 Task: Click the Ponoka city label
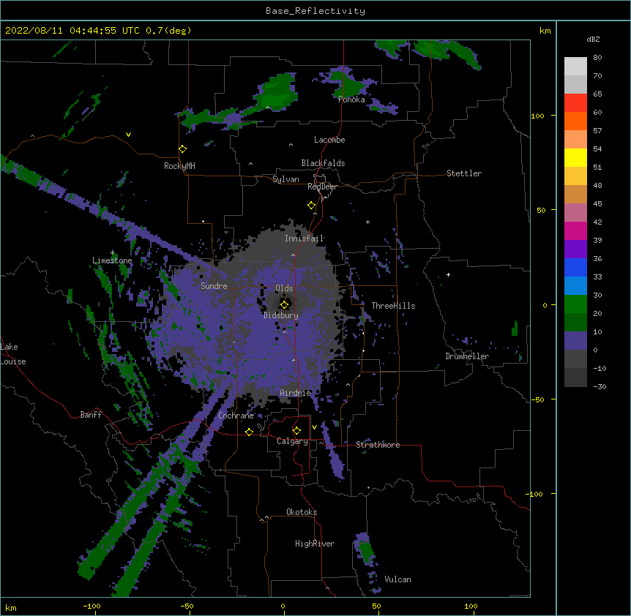pyautogui.click(x=351, y=99)
